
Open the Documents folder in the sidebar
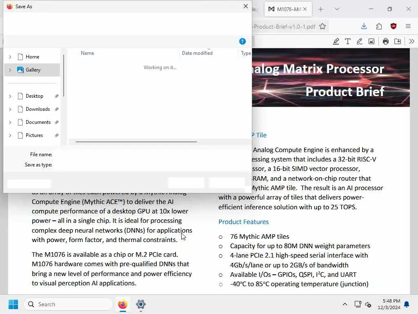point(38,122)
